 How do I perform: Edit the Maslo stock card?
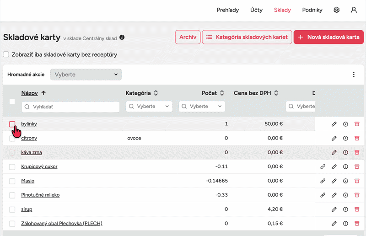tap(334, 181)
